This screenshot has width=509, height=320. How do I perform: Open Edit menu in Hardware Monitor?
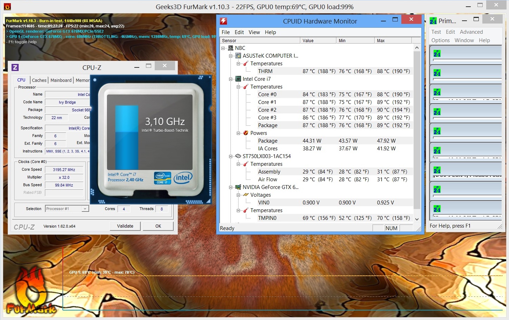tap(239, 32)
